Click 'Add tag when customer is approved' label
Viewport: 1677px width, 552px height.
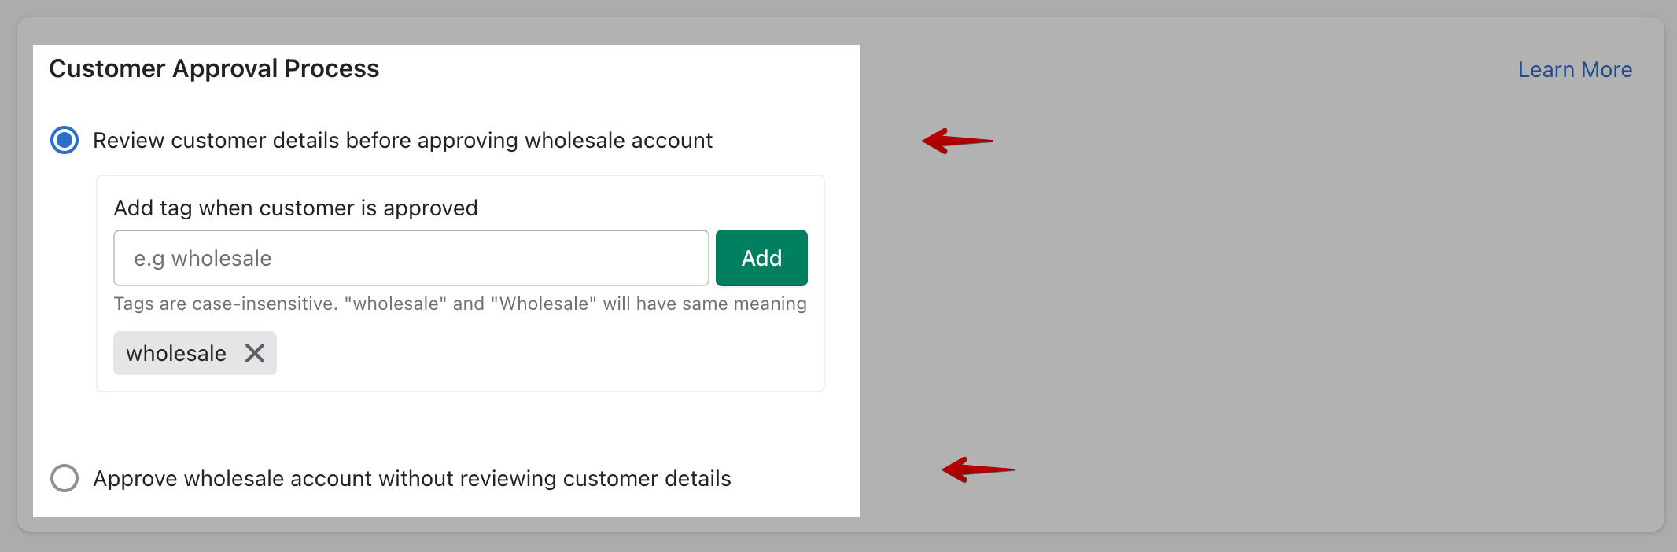pyautogui.click(x=297, y=208)
